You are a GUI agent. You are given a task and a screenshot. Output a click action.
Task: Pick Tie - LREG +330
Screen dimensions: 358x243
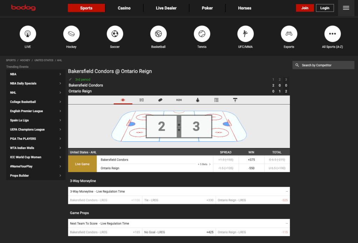point(179,200)
